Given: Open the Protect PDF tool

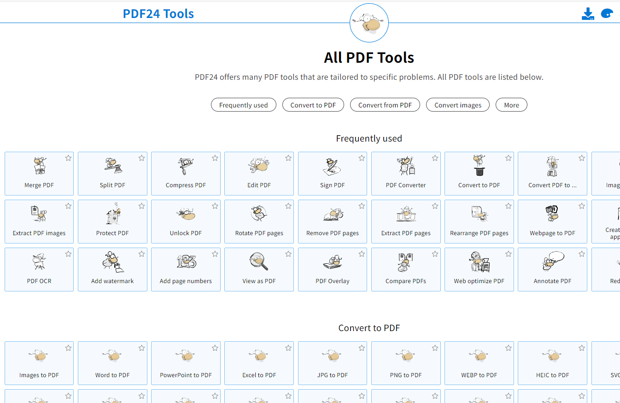Looking at the screenshot, I should click(x=112, y=222).
